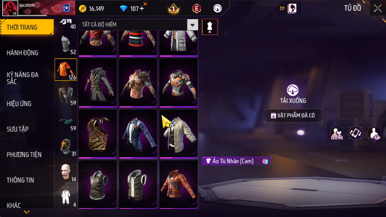Choose the blue floral suit jacket thumbnail
Image resolution: width=386 pixels, height=217 pixels.
[x=138, y=133]
